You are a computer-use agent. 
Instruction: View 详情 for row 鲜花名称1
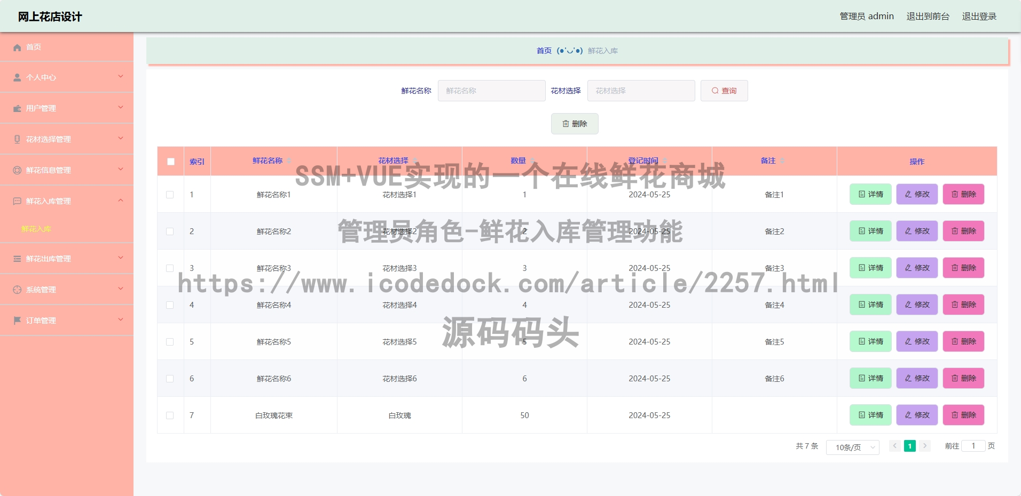pos(870,194)
